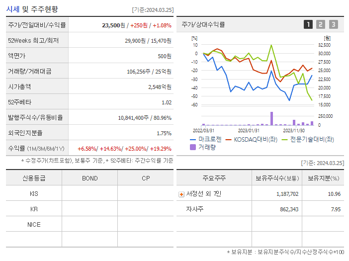Click the CP column header

click(x=146, y=178)
